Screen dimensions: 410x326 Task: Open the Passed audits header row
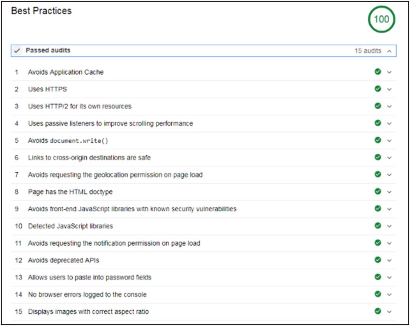tap(203, 51)
